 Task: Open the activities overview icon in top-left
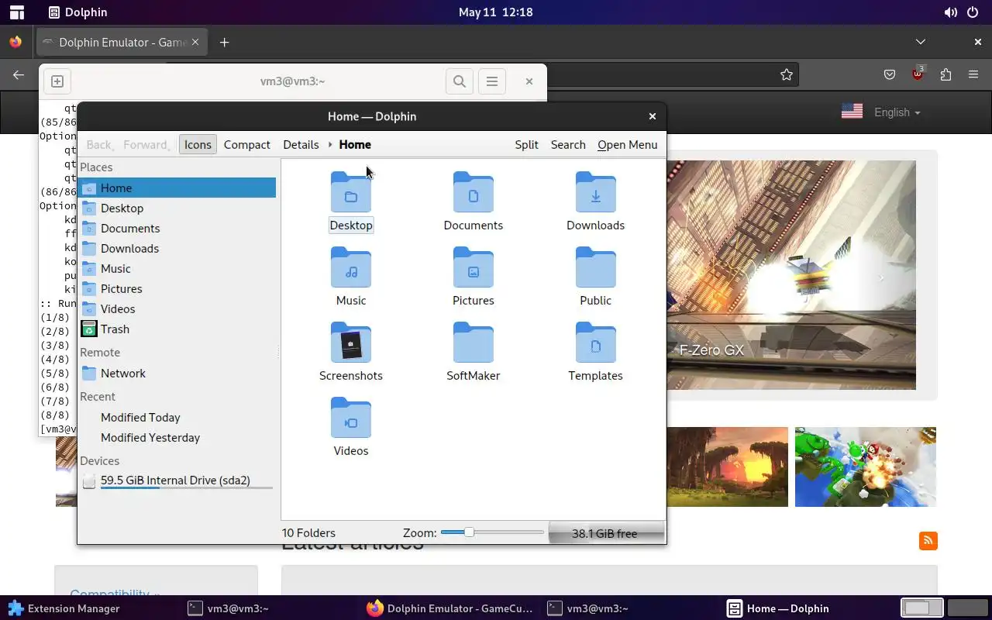coord(16,12)
